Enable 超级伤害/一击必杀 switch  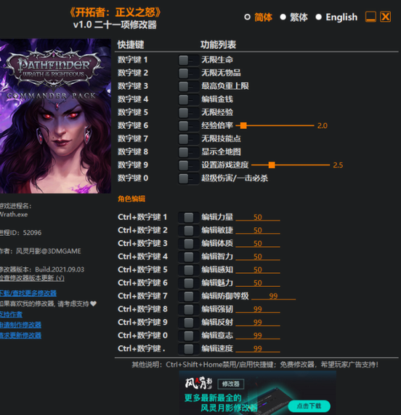[189, 178]
